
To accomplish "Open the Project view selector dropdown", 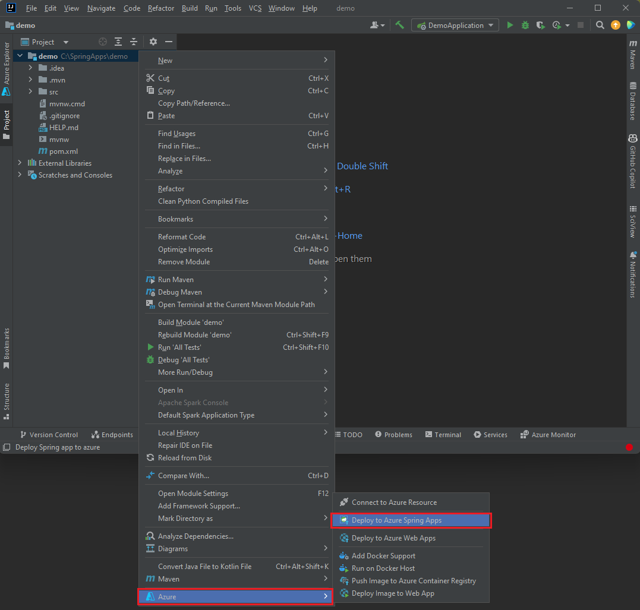I will tap(65, 42).
